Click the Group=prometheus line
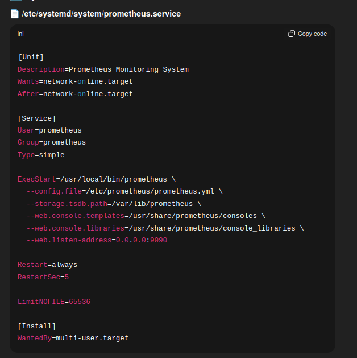 point(52,142)
